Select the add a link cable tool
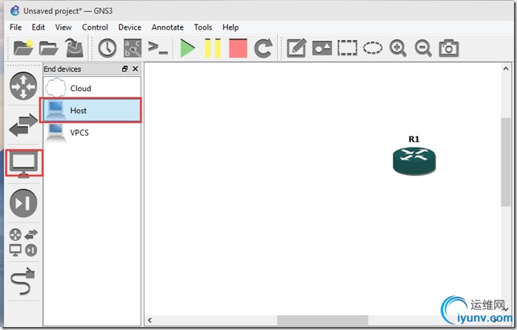This screenshot has width=517, height=330. 23,281
